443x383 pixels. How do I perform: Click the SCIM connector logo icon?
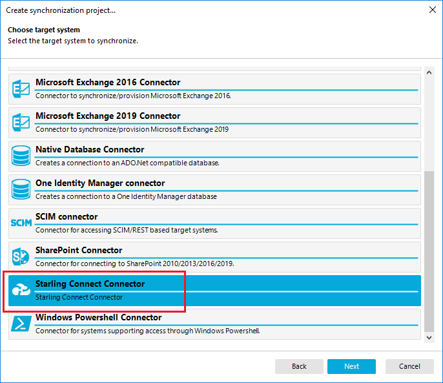coord(21,223)
